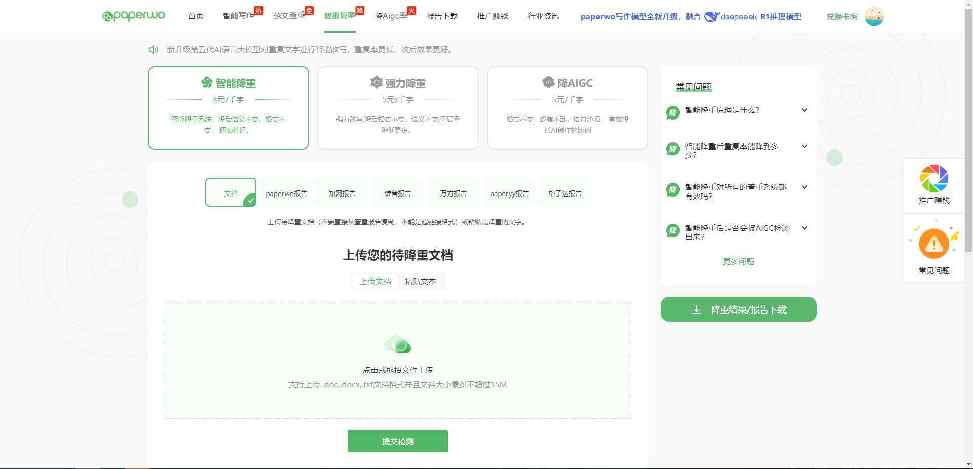This screenshot has width=973, height=469.
Task: Open the user avatar profile icon
Action: (x=874, y=16)
